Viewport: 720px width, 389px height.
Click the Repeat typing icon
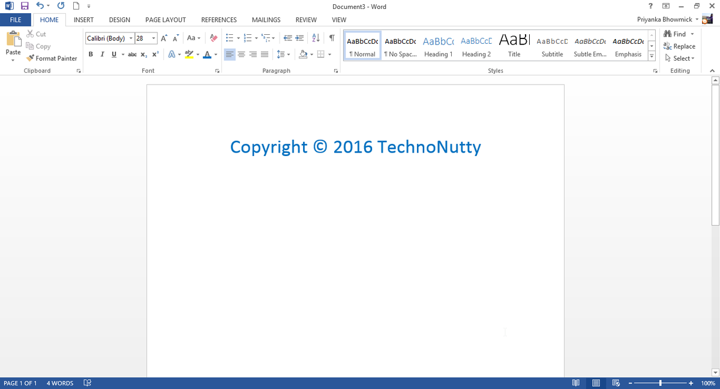[61, 6]
